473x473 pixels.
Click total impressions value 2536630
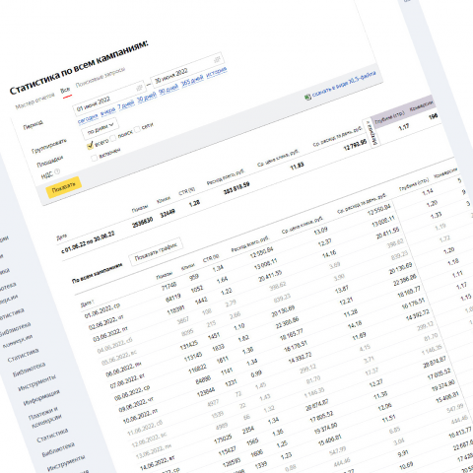tap(142, 222)
